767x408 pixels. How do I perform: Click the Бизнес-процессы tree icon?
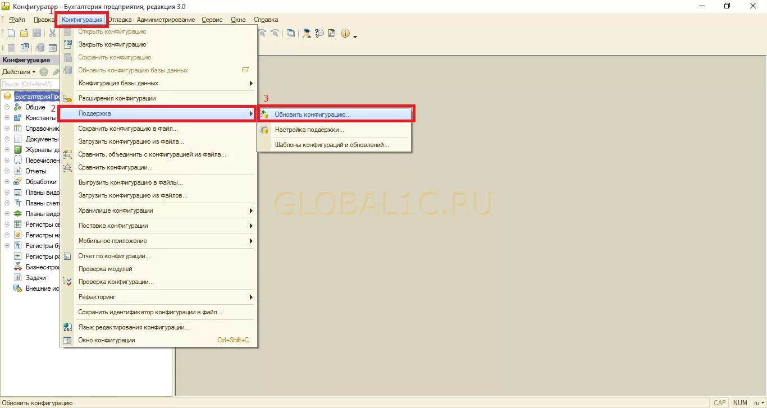18,267
